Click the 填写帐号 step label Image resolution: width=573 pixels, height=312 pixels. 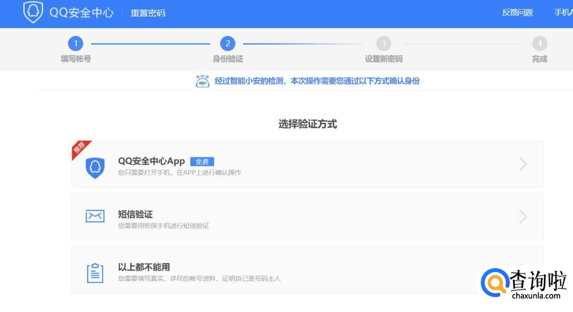click(x=76, y=59)
